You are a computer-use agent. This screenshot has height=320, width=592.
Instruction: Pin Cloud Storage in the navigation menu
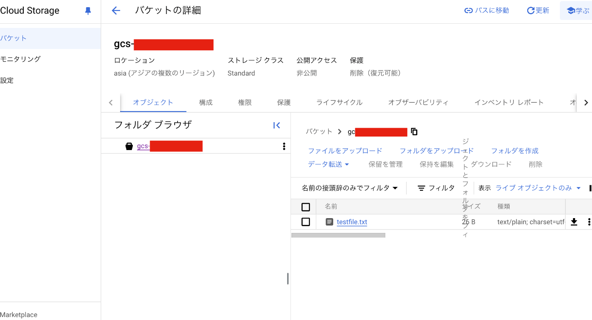click(88, 11)
